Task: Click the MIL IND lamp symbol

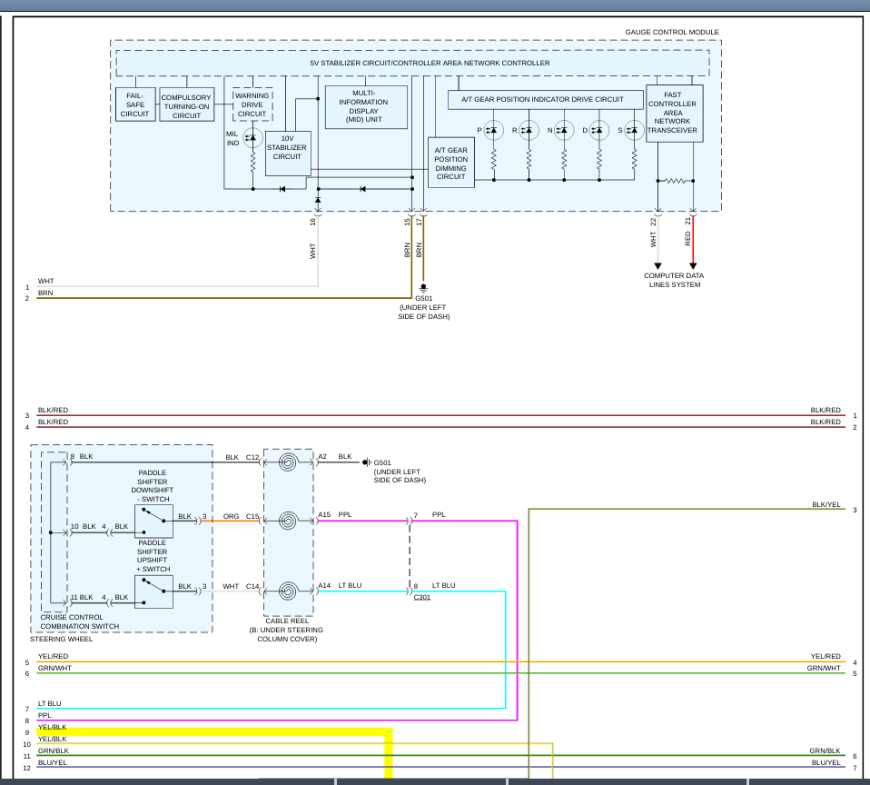Action: click(253, 138)
